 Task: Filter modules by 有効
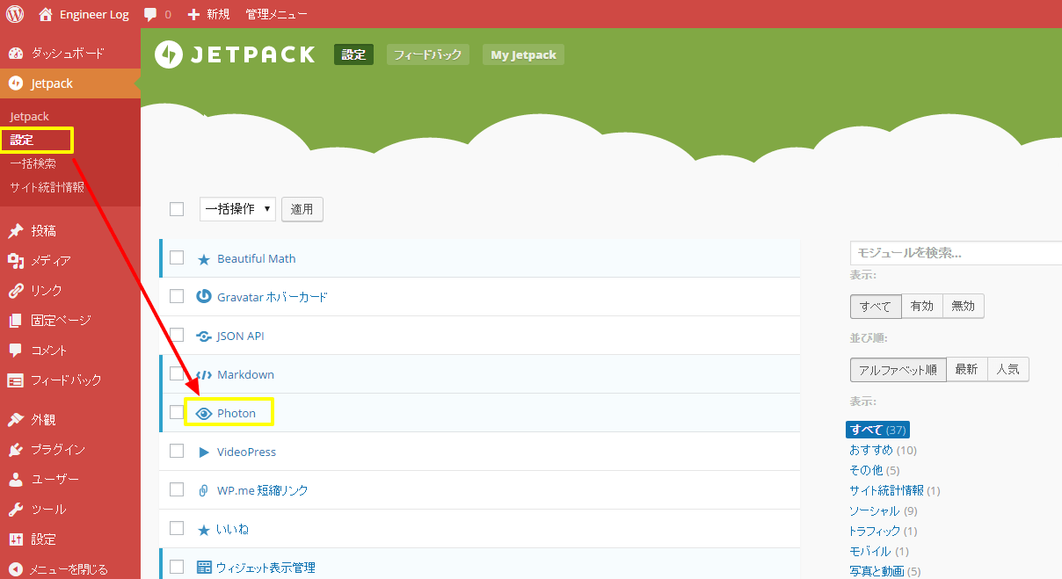point(922,307)
